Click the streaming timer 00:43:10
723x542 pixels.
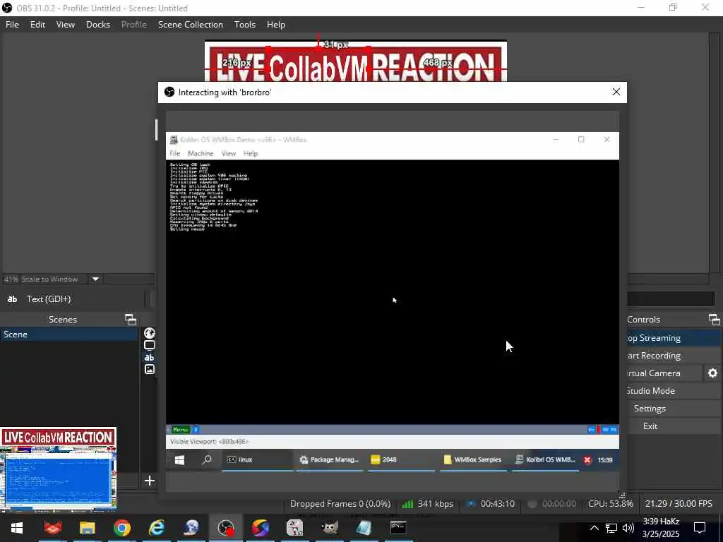point(491,504)
